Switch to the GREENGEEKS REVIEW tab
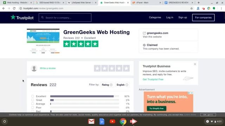This screenshot has height=126, width=225. click(x=179, y=2)
